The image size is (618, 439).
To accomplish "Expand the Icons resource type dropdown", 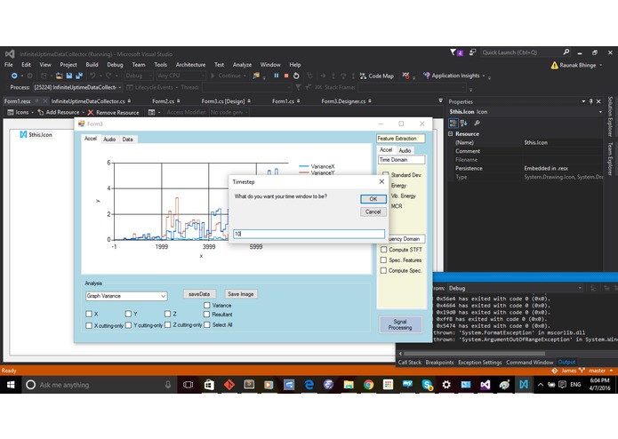I will 32,113.
